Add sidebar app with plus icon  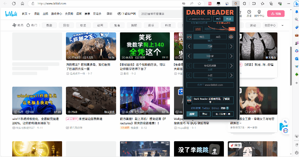297,83
